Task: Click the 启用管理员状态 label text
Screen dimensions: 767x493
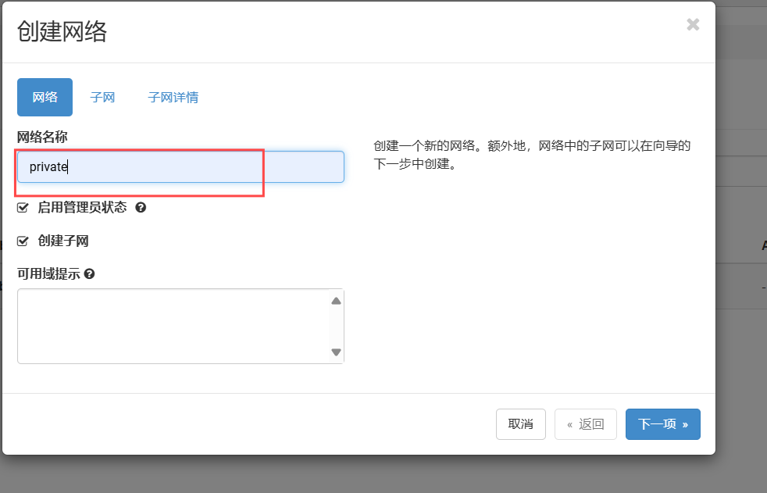Action: (x=82, y=208)
